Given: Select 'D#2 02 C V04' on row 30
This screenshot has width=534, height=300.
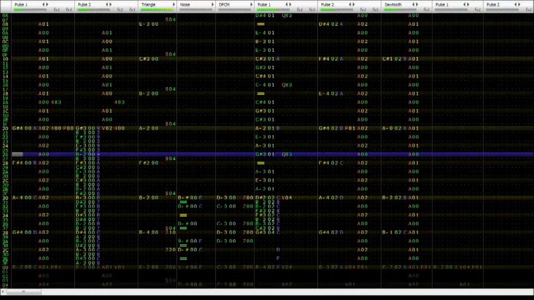Looking at the screenshot, I should 274,197.
